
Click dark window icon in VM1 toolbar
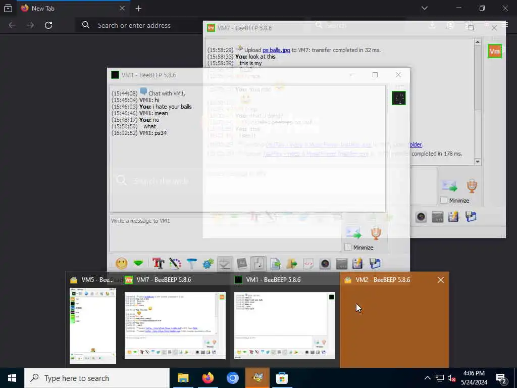pos(342,264)
